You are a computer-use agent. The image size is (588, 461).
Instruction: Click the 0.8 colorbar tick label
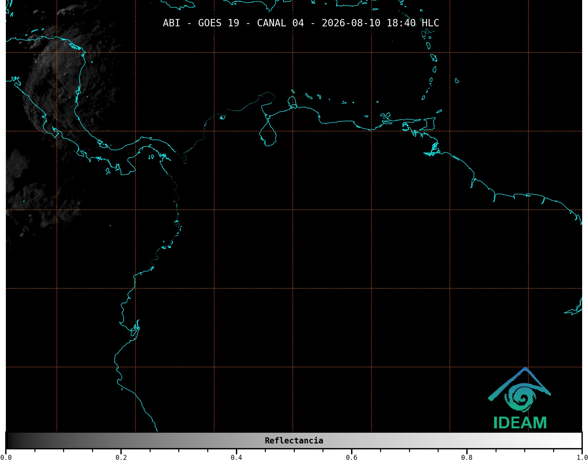pos(467,457)
